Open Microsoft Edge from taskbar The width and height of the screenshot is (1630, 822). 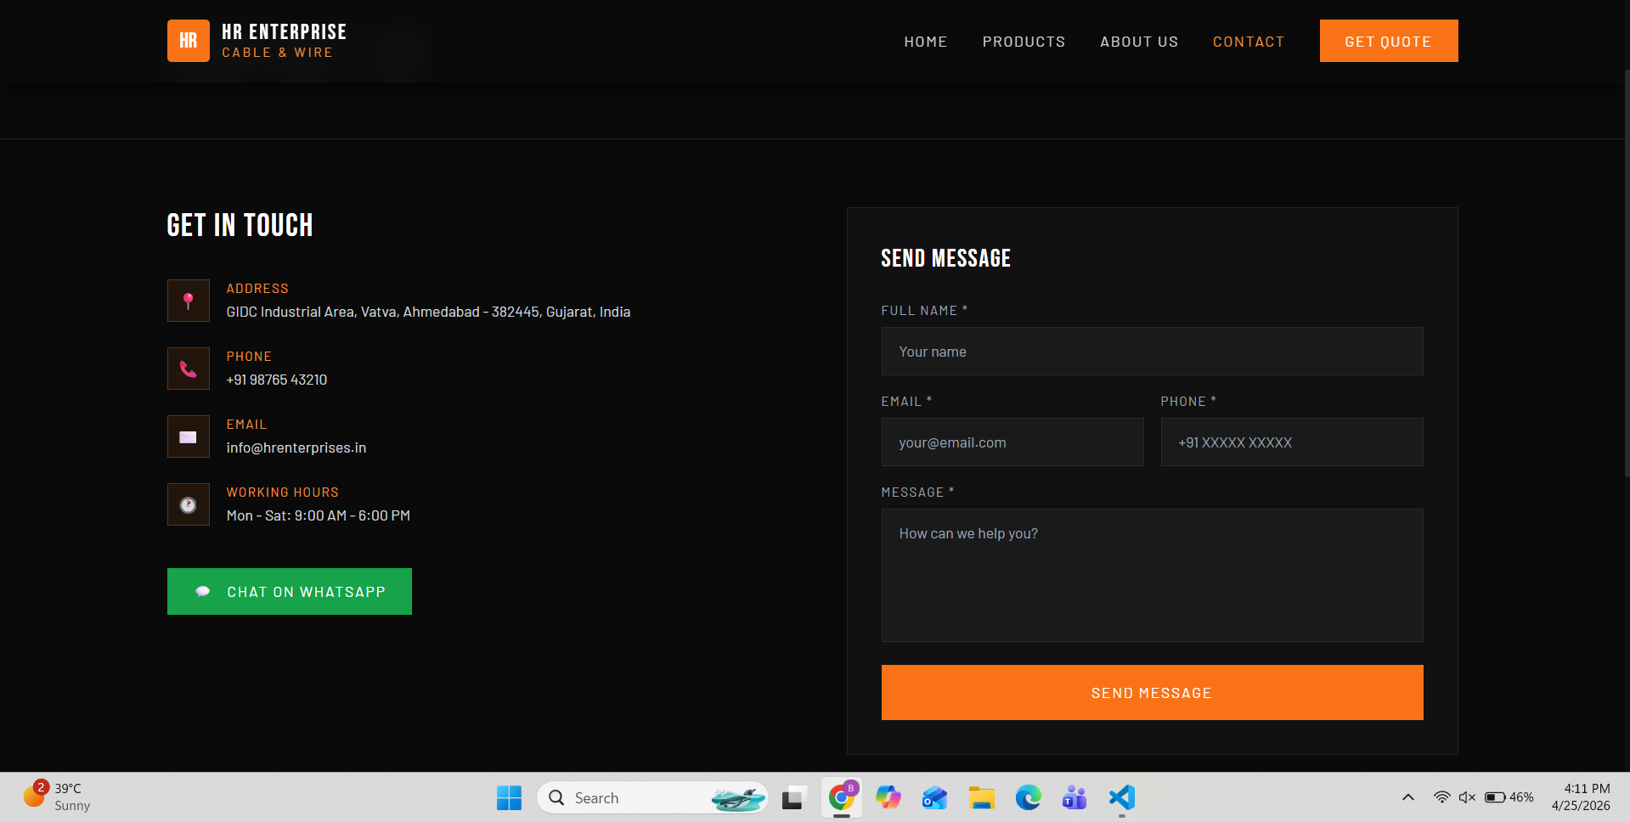pyautogui.click(x=1028, y=797)
